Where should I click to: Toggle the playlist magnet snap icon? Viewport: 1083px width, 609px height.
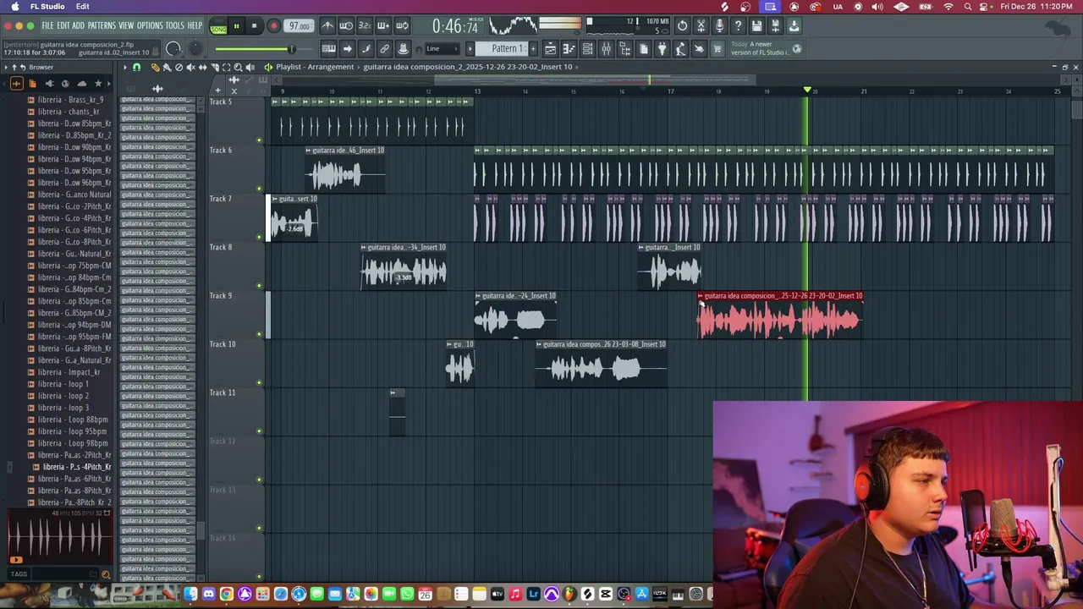(x=136, y=67)
